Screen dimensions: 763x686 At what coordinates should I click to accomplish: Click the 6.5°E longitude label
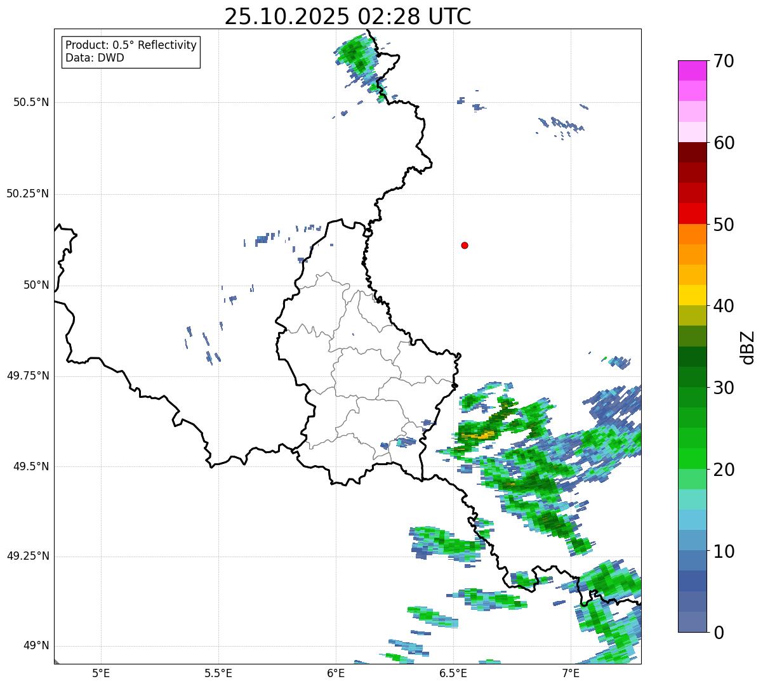pos(453,673)
